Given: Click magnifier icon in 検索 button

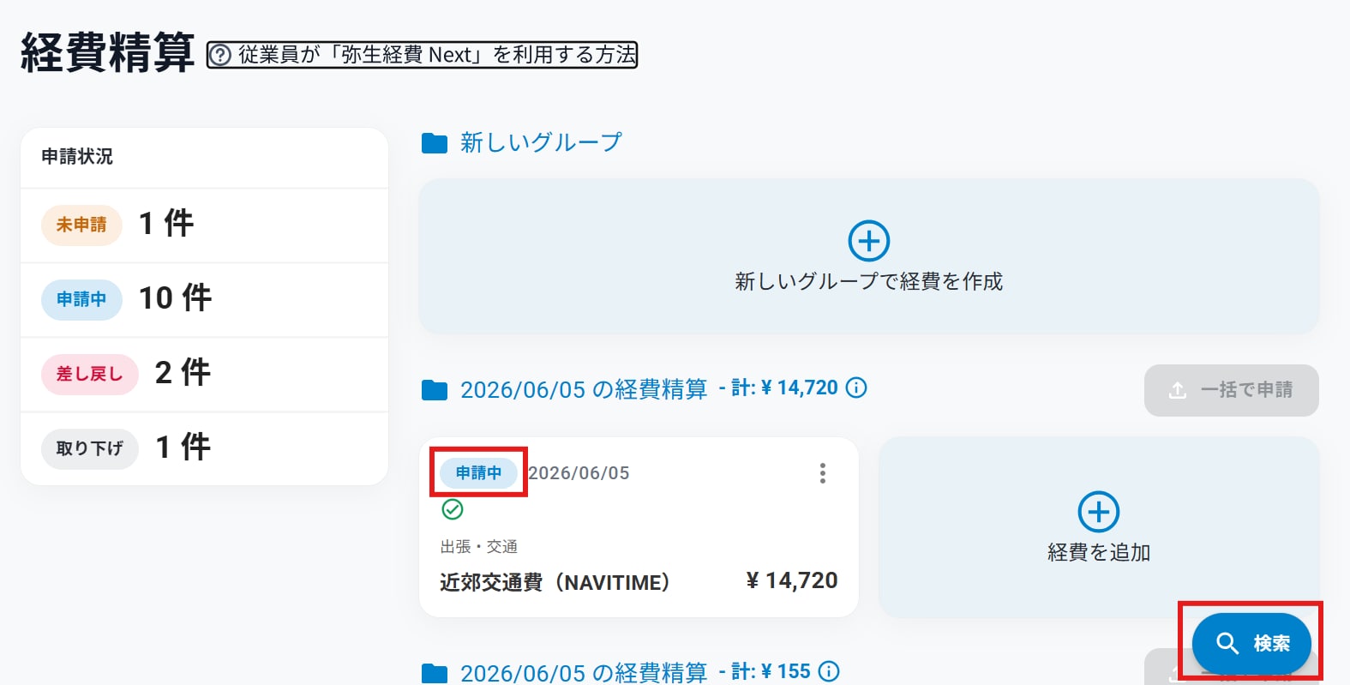Looking at the screenshot, I should tap(1227, 643).
